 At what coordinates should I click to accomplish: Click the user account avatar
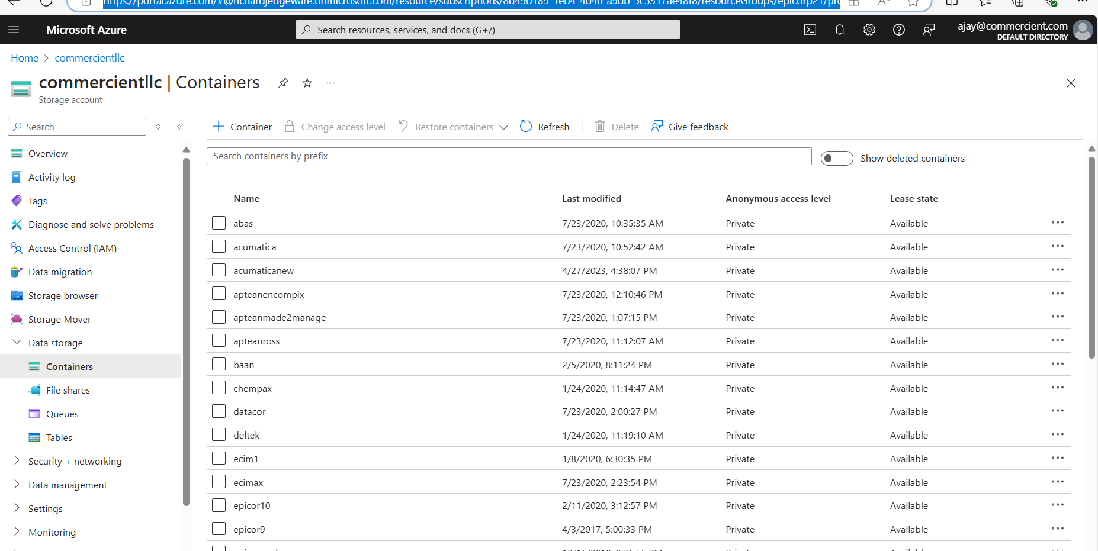point(1083,30)
